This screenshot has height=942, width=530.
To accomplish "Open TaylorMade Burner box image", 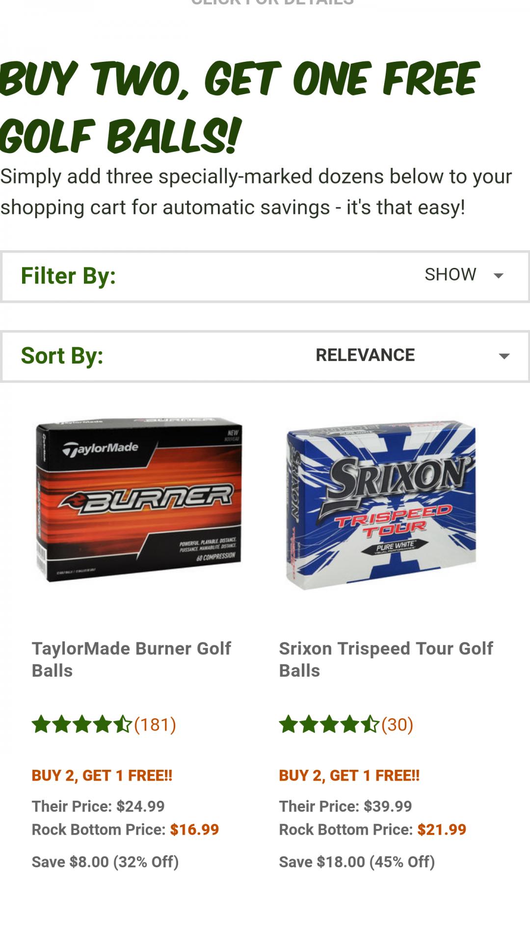I will (x=139, y=500).
